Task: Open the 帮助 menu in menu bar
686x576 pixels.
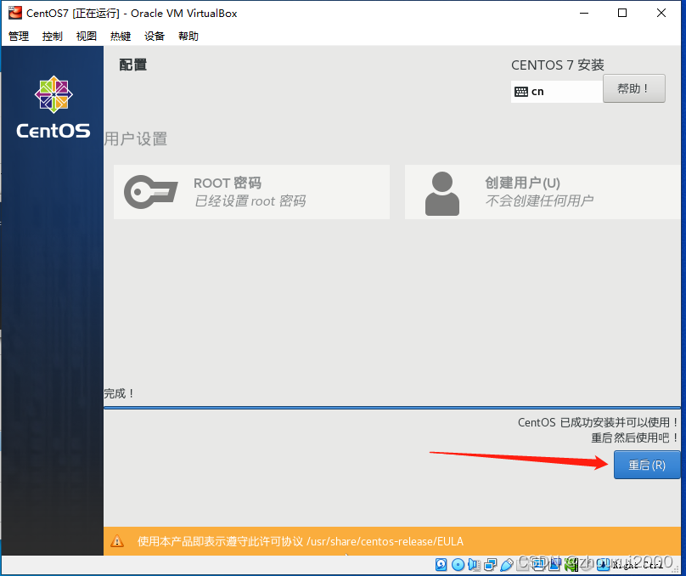Action: point(188,36)
